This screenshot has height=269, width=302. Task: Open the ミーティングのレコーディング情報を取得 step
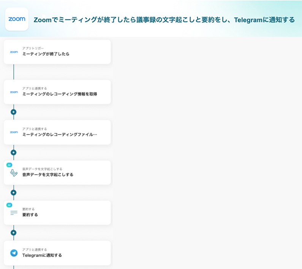tap(57, 92)
